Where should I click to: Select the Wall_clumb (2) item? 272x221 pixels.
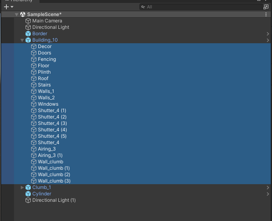(x=54, y=175)
